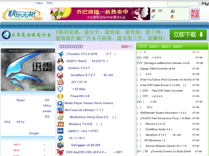Click the QQ penguin icon in top quick links
209x156 pixels.
154,11
